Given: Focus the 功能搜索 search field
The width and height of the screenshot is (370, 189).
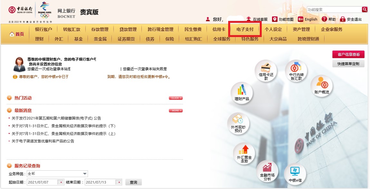Looking at the screenshot, I should (334, 10).
